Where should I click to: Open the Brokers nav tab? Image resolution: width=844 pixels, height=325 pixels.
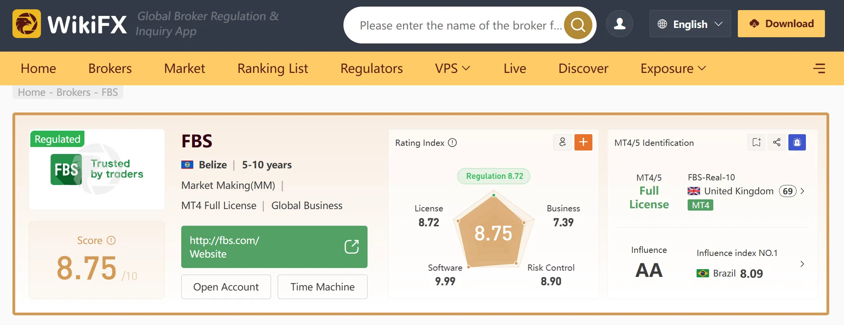tap(110, 69)
